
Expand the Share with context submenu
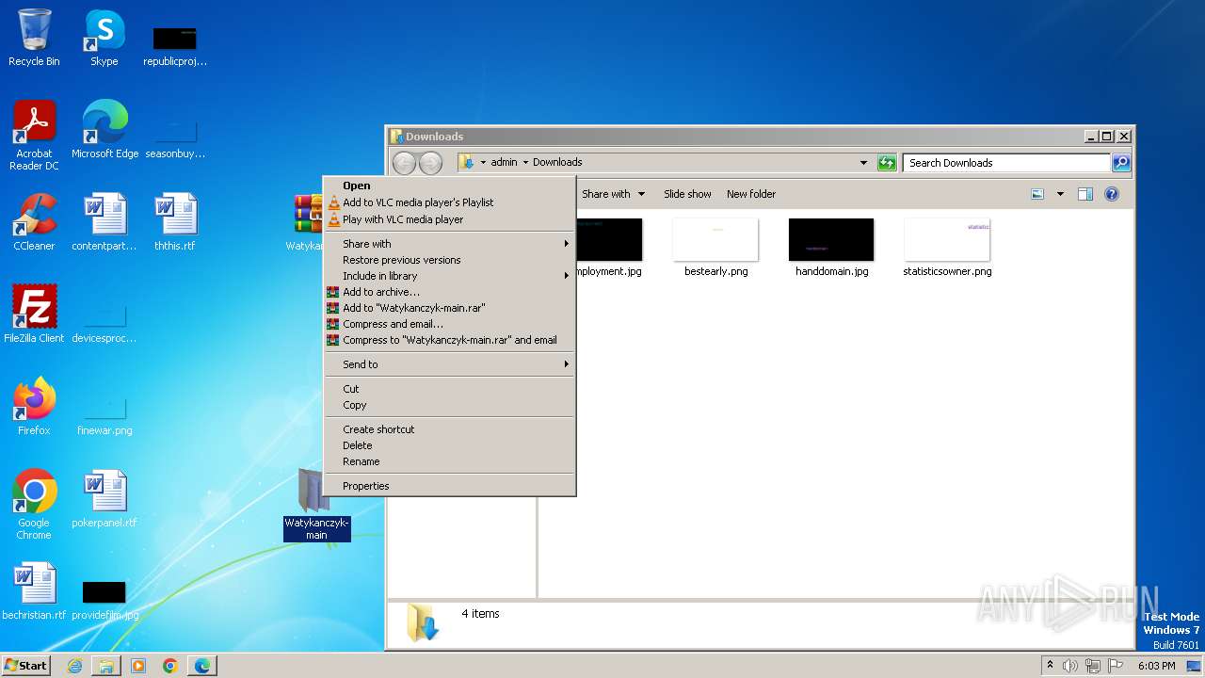click(450, 244)
